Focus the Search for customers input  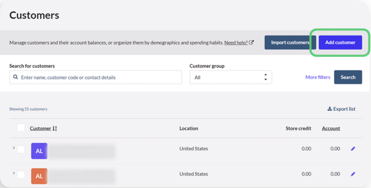pos(96,77)
